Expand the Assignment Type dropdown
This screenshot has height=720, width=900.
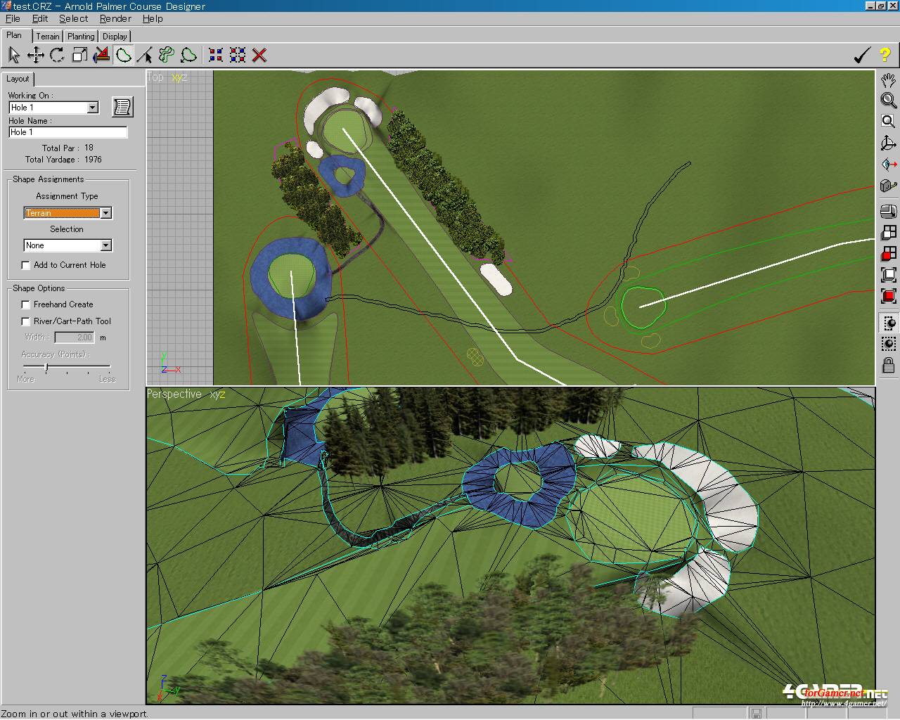coord(105,213)
